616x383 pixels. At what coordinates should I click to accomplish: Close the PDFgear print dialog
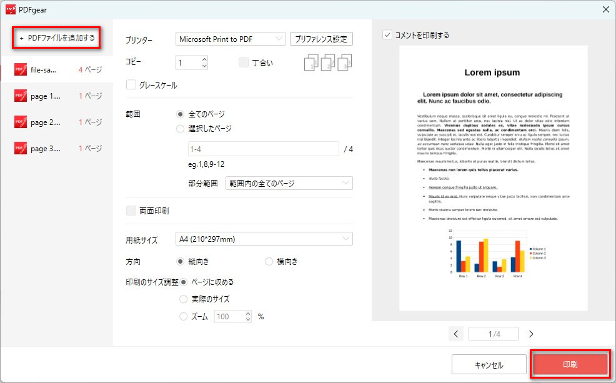click(606, 9)
